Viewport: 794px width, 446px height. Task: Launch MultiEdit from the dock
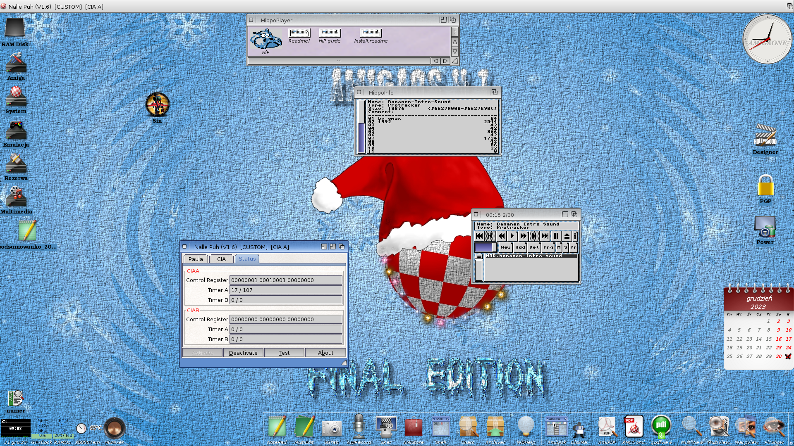coord(304,429)
